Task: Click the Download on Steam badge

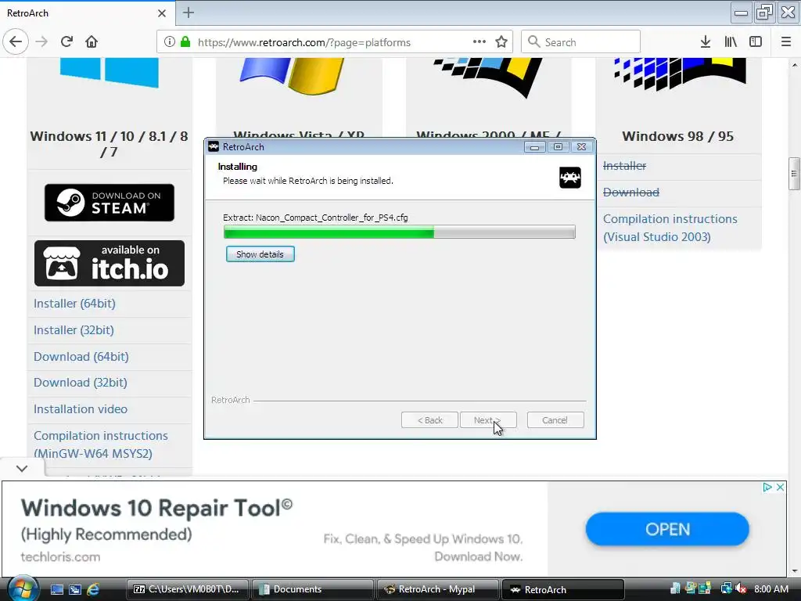Action: point(110,203)
